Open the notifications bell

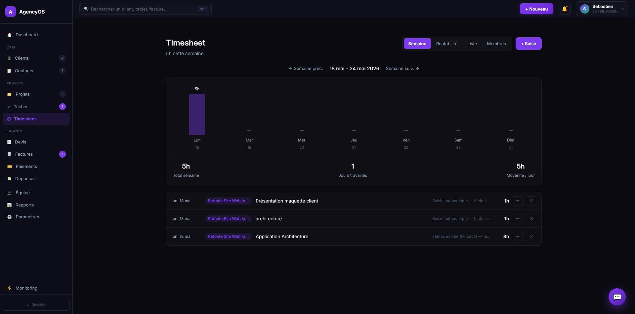pyautogui.click(x=564, y=9)
